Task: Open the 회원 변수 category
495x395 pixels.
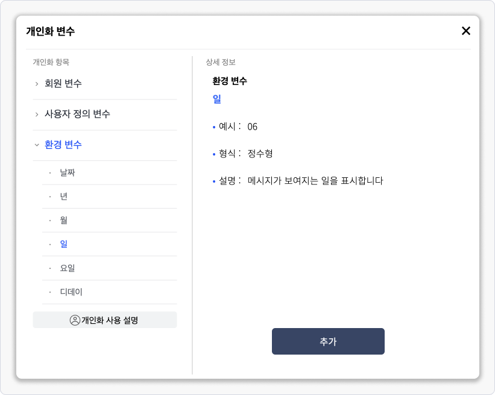Action: coord(63,83)
